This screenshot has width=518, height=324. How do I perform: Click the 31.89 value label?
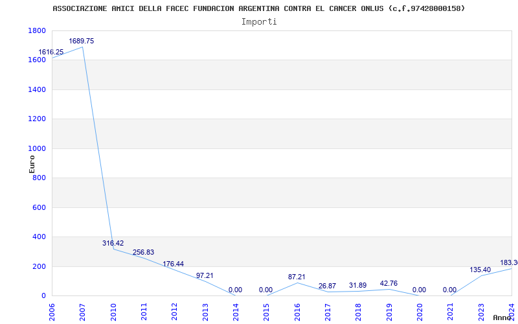[x=357, y=286]
